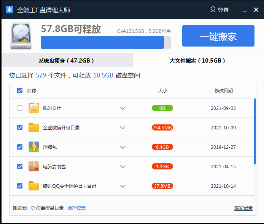
Task: Click the login user icon
Action: coord(213,10)
